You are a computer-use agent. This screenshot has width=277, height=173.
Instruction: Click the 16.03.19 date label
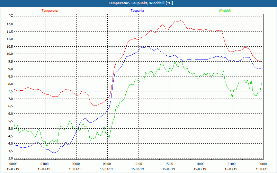click(x=262, y=169)
